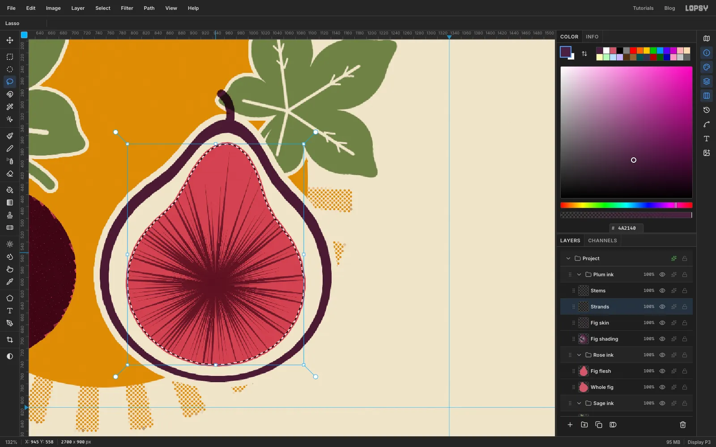Lock the Whole fig layer

click(685, 387)
